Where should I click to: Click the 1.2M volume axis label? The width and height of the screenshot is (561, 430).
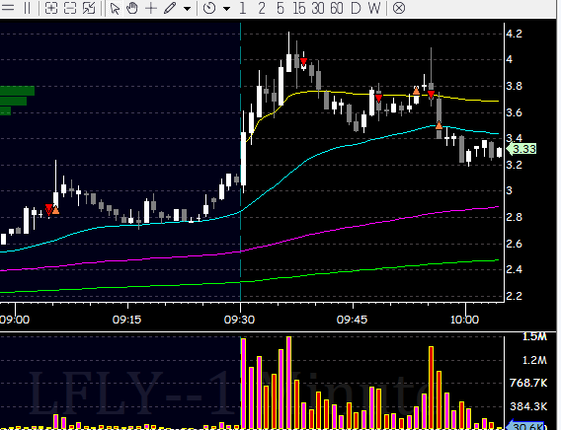(x=534, y=360)
